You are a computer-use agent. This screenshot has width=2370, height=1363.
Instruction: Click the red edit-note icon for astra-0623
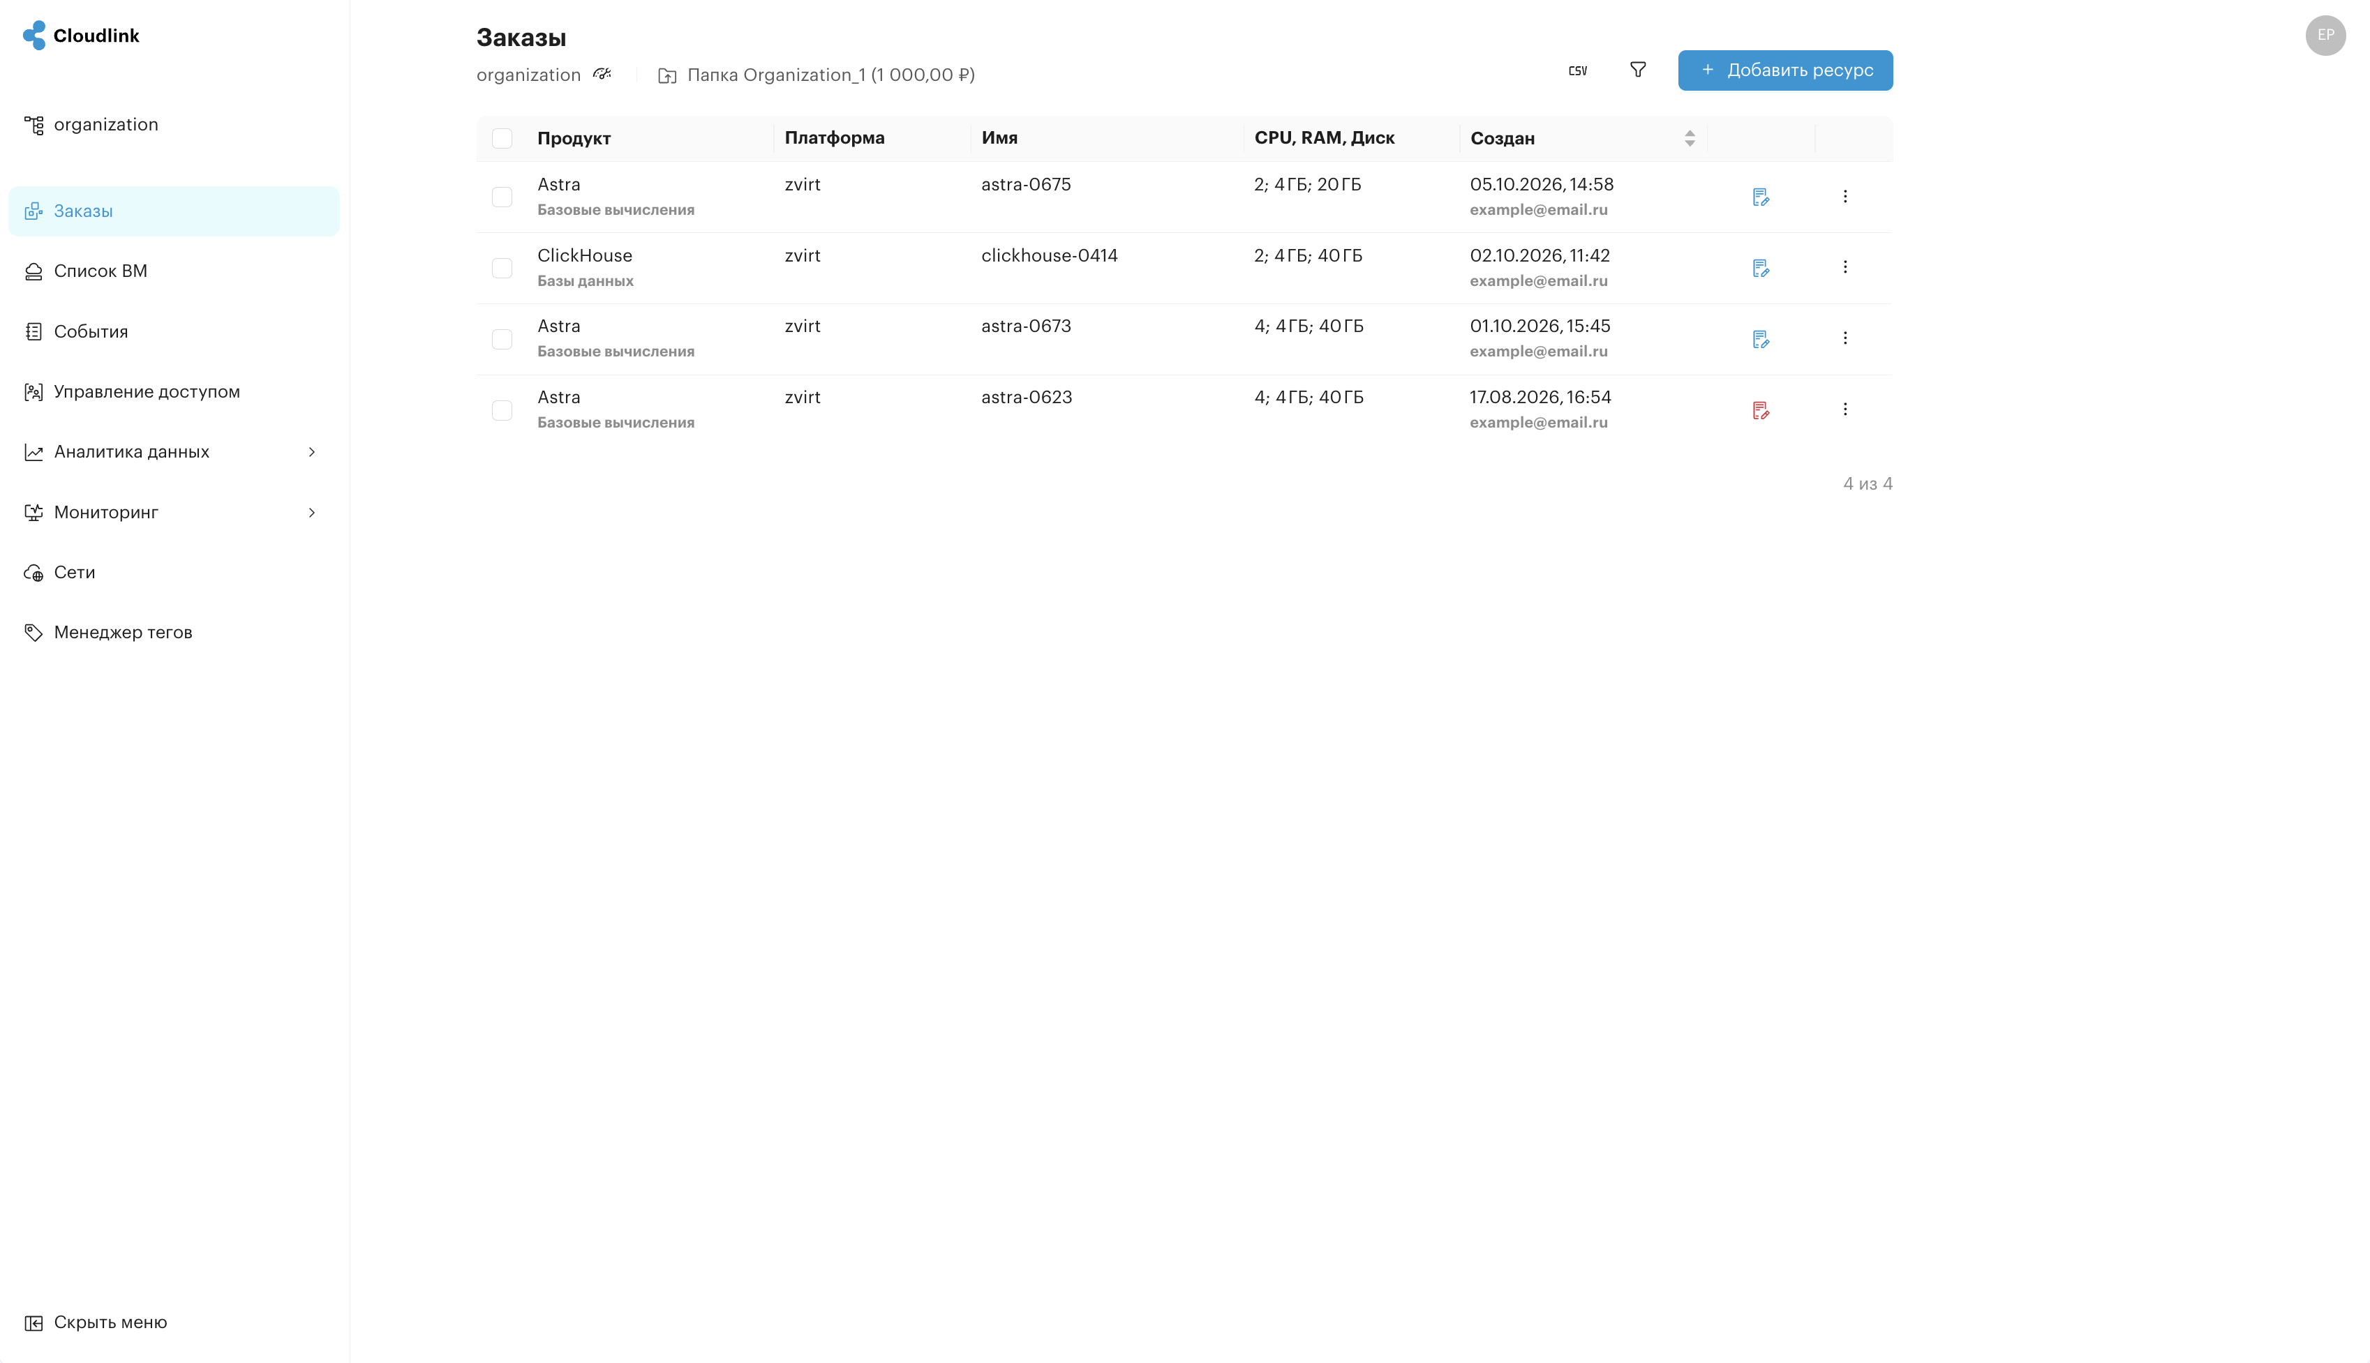pyautogui.click(x=1761, y=410)
